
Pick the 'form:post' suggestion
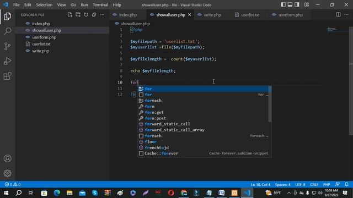(203, 118)
